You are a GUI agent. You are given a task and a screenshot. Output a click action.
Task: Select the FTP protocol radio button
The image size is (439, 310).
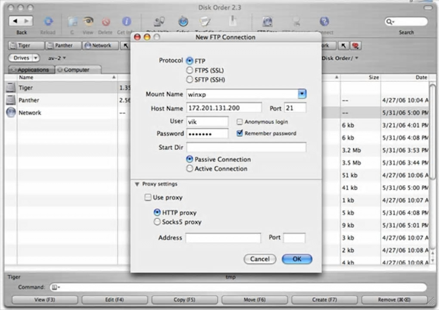tap(189, 61)
